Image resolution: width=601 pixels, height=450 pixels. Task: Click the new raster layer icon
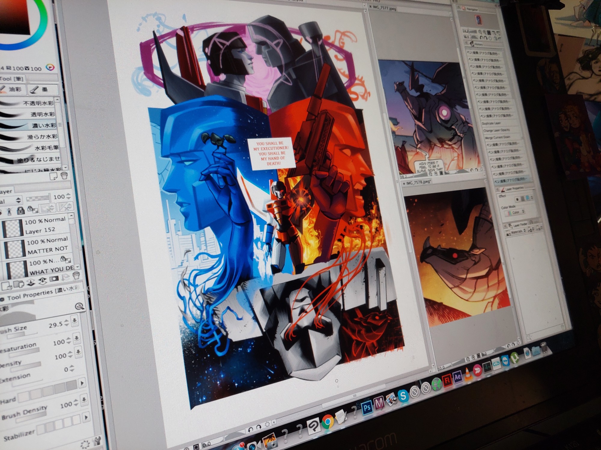6,286
